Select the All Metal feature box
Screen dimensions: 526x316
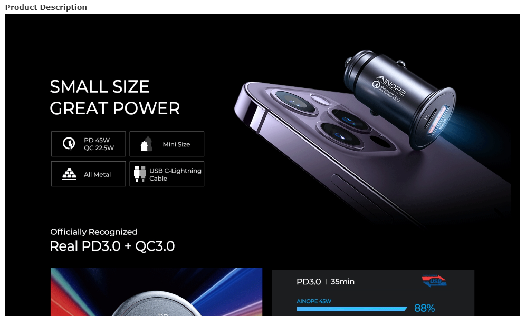(89, 174)
